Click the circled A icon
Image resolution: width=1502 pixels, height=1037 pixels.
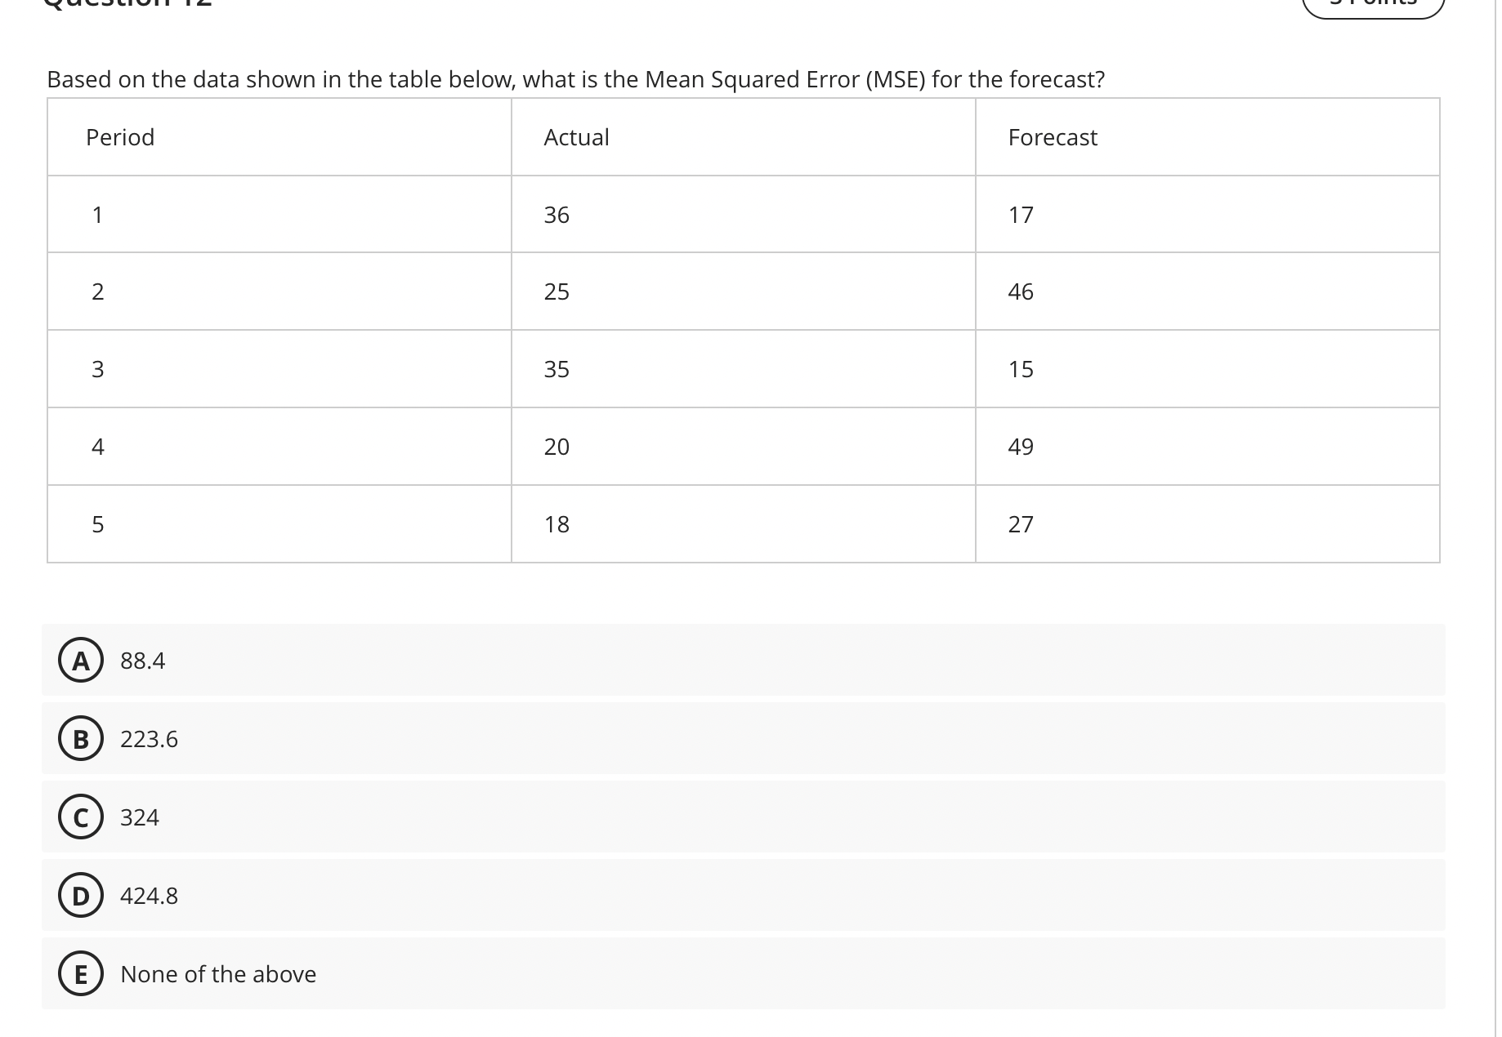pyautogui.click(x=80, y=661)
